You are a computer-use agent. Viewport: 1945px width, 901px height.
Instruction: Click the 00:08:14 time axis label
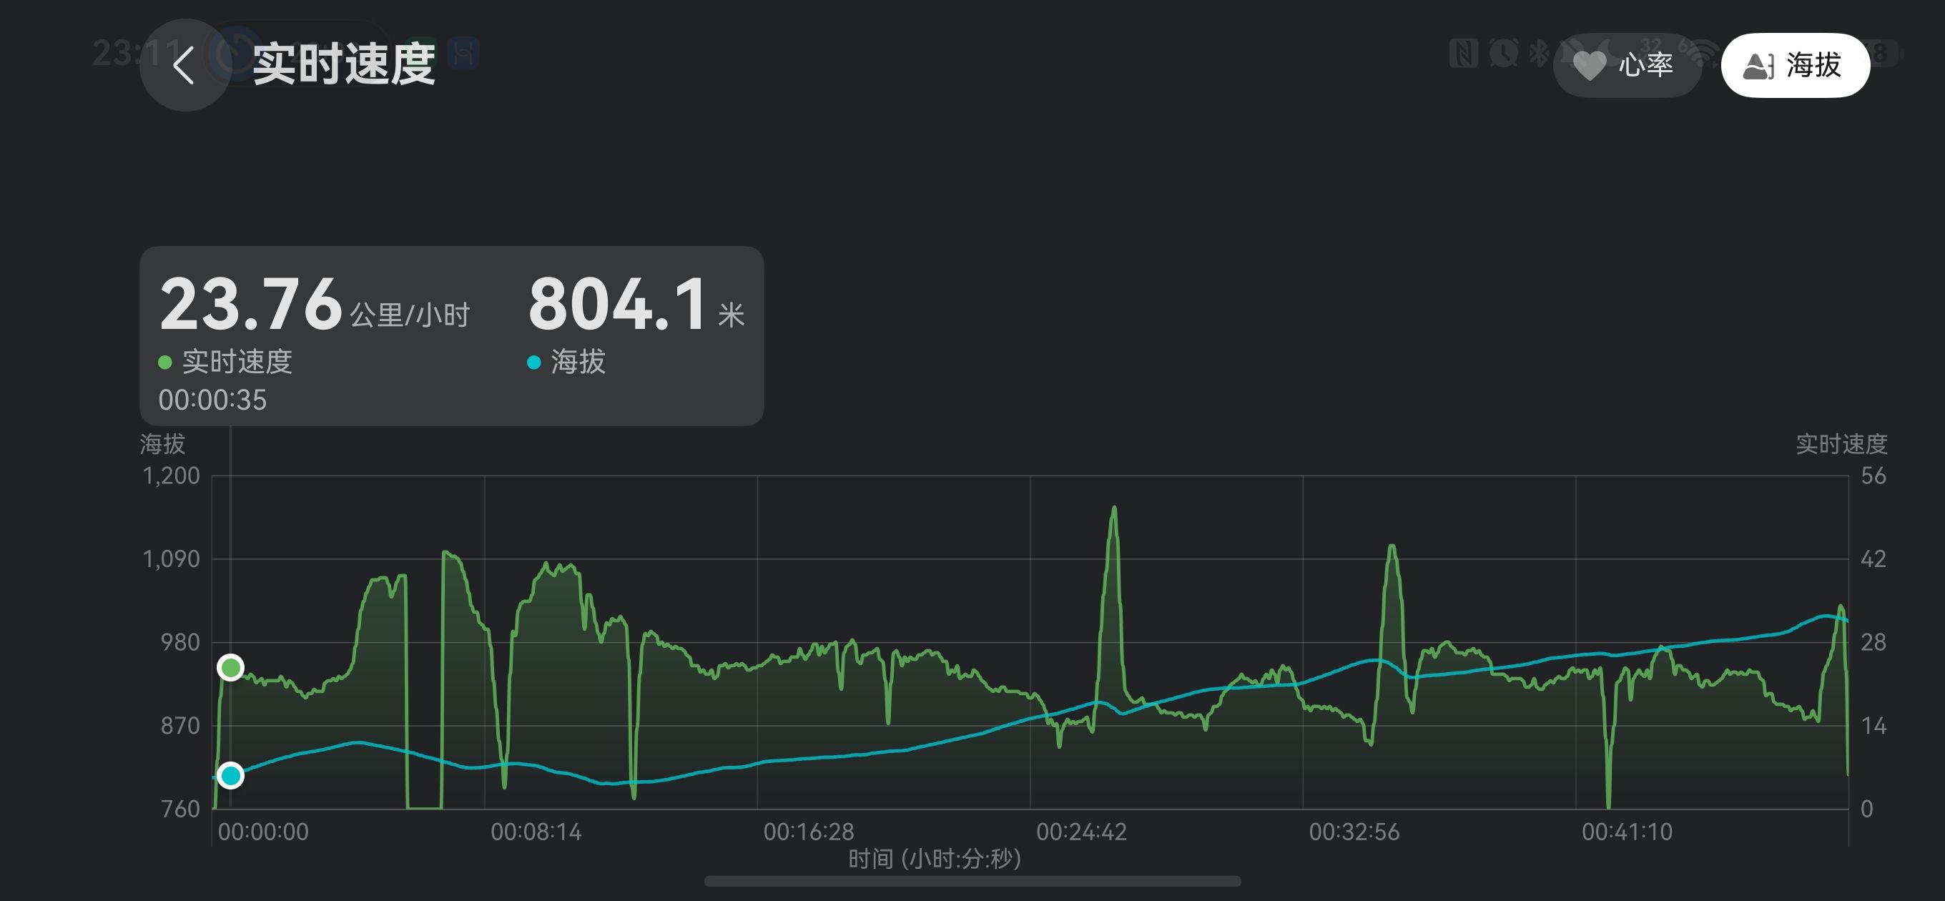pyautogui.click(x=536, y=832)
